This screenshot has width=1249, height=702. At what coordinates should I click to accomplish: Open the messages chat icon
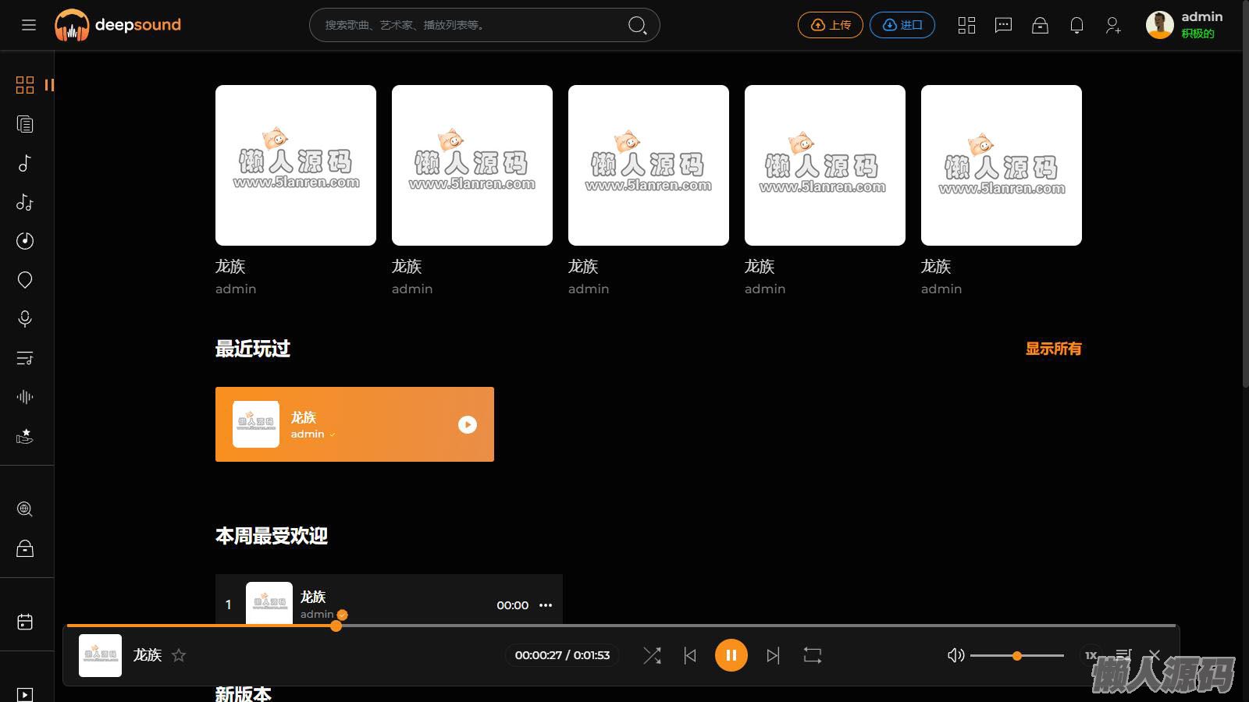[x=1003, y=25]
